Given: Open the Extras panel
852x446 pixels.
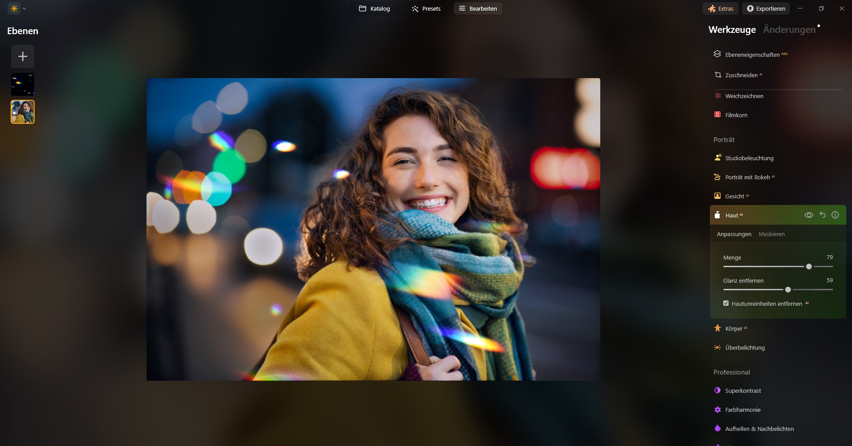Looking at the screenshot, I should (720, 8).
